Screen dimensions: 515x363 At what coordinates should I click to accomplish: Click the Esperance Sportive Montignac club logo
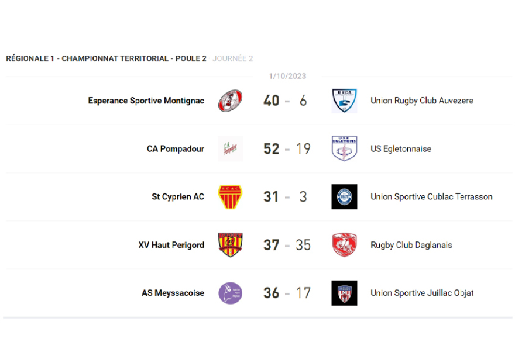(x=230, y=101)
